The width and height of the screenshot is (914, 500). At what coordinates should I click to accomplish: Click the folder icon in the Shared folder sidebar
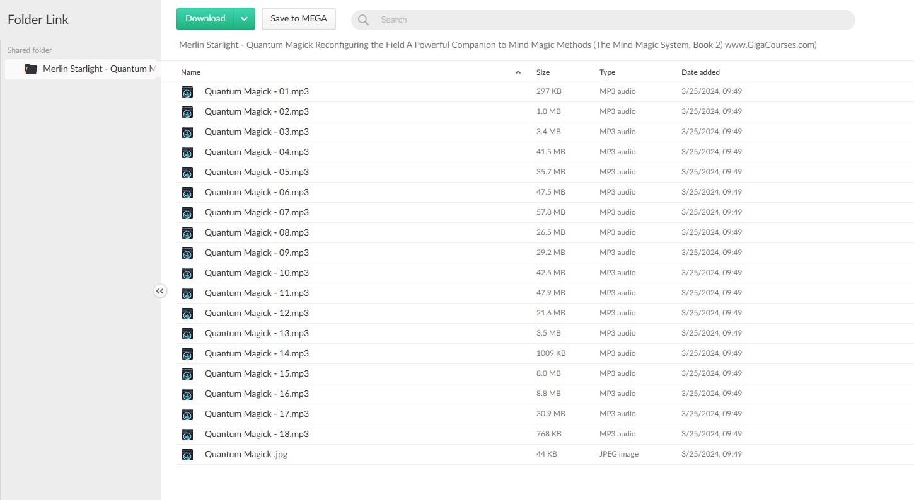[31, 69]
